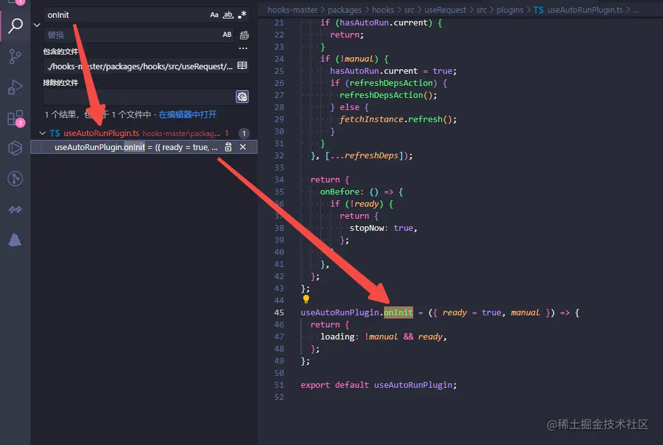
Task: Click 'hasAutoRun.current = true;' line
Action: coord(393,71)
